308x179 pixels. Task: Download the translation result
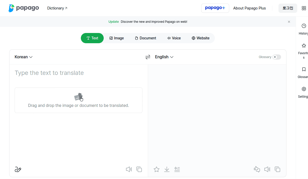(x=167, y=169)
